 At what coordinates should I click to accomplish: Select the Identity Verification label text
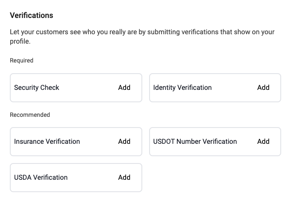(182, 88)
